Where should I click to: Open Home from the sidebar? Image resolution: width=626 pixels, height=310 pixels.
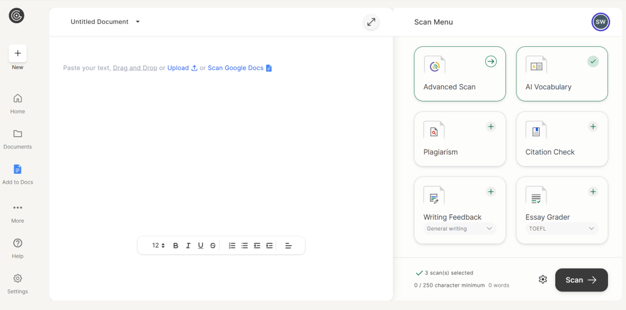17,103
